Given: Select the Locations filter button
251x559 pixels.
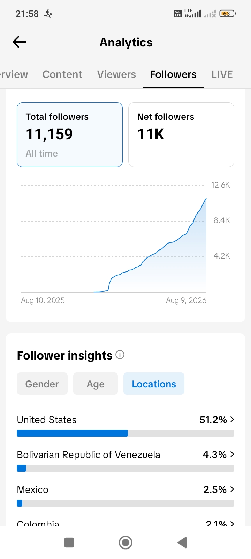Looking at the screenshot, I should coord(154,384).
